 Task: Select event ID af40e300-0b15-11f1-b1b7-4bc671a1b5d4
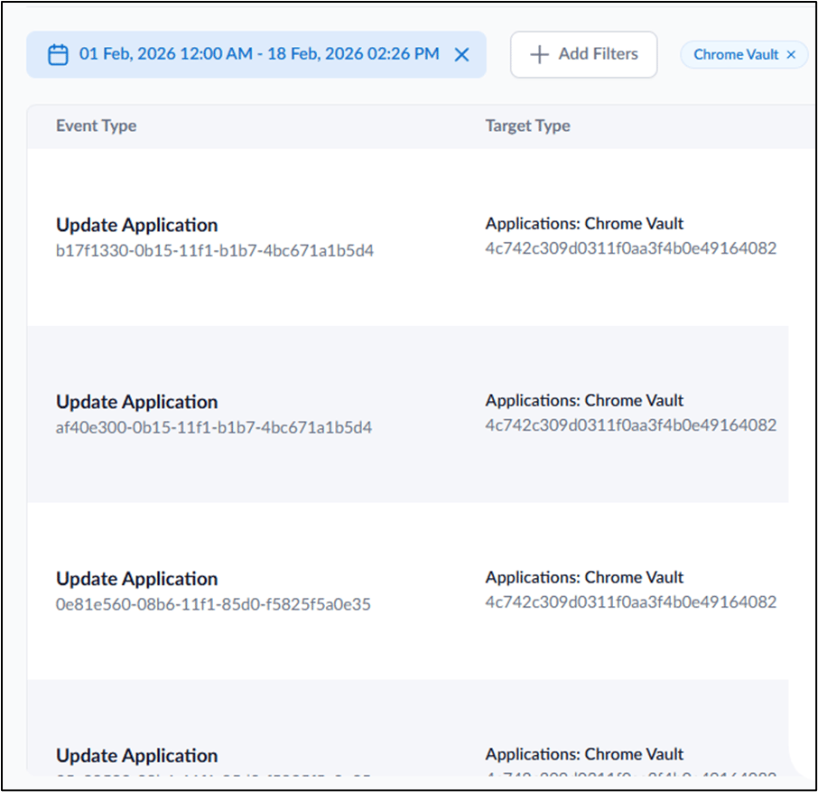pyautogui.click(x=214, y=428)
